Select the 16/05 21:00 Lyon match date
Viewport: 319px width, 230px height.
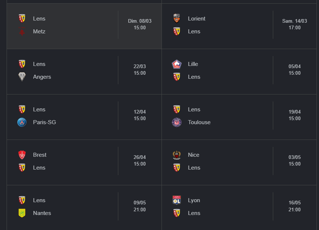pyautogui.click(x=294, y=206)
